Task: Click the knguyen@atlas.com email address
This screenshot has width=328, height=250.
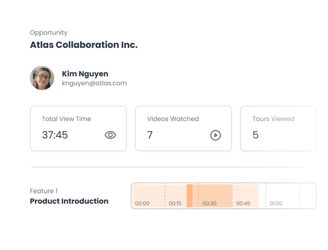Action: pos(94,83)
